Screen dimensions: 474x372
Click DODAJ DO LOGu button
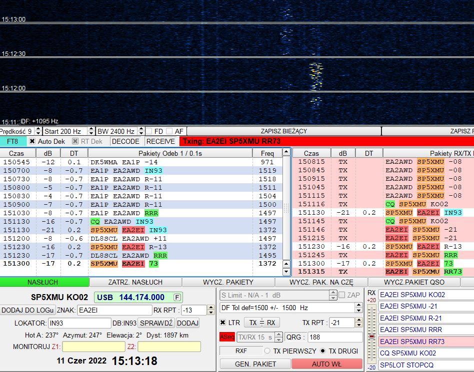[27, 310]
